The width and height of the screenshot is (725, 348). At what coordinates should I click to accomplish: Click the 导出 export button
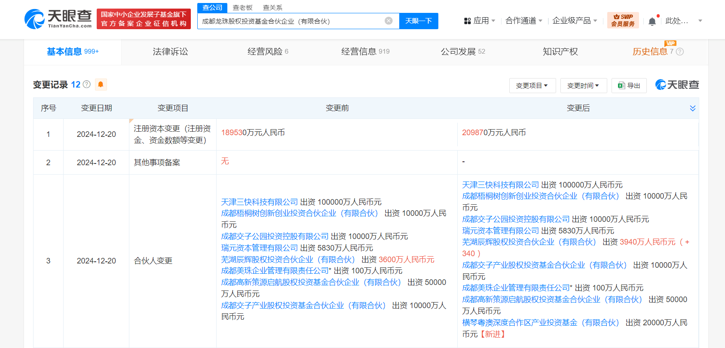[x=629, y=86]
